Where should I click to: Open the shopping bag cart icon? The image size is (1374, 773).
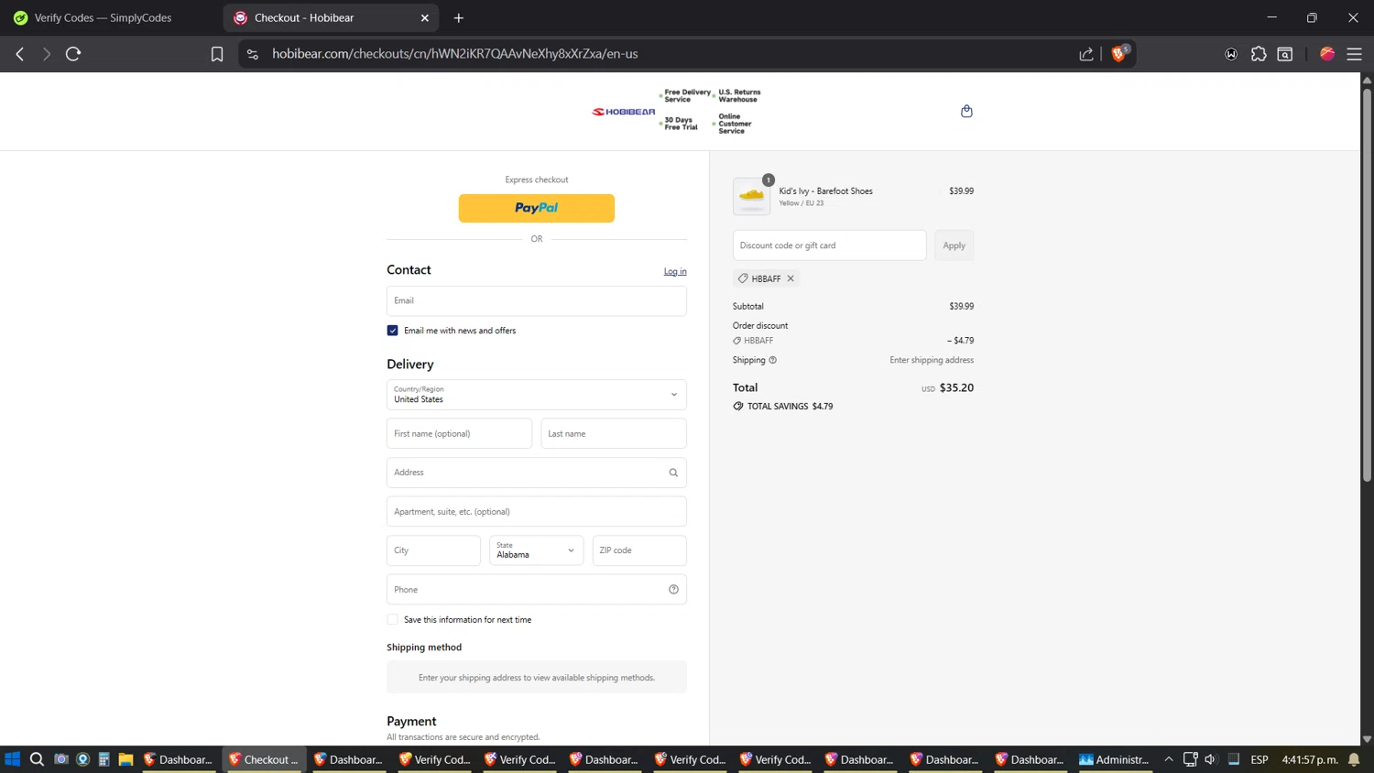(966, 111)
